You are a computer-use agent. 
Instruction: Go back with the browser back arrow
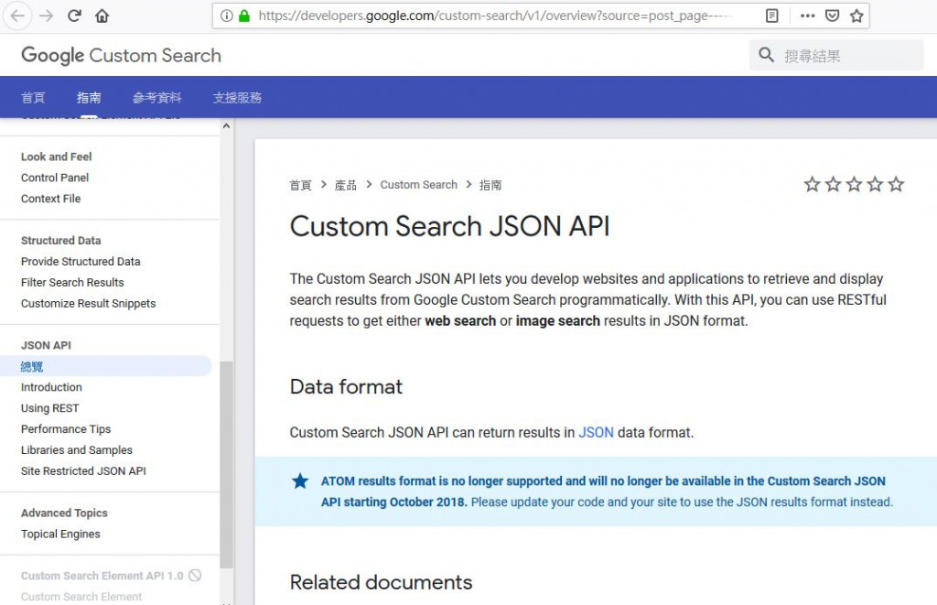(17, 16)
